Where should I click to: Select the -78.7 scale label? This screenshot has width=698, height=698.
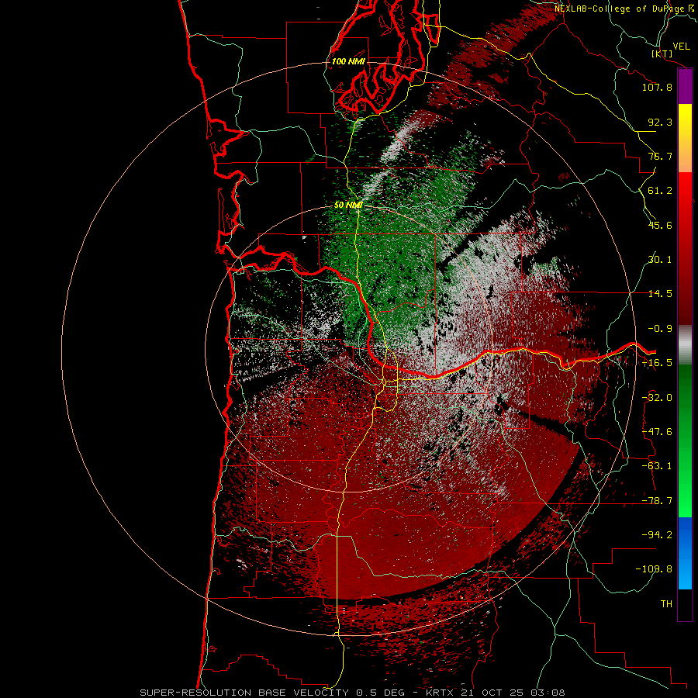[x=657, y=501]
